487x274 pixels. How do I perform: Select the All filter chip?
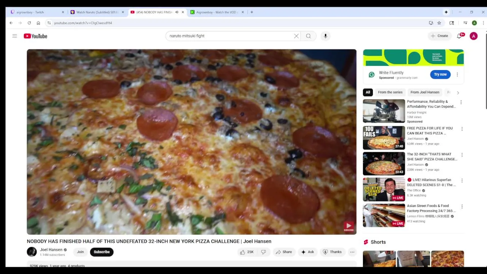[368, 92]
